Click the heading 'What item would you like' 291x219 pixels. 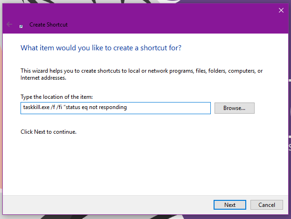(101, 48)
